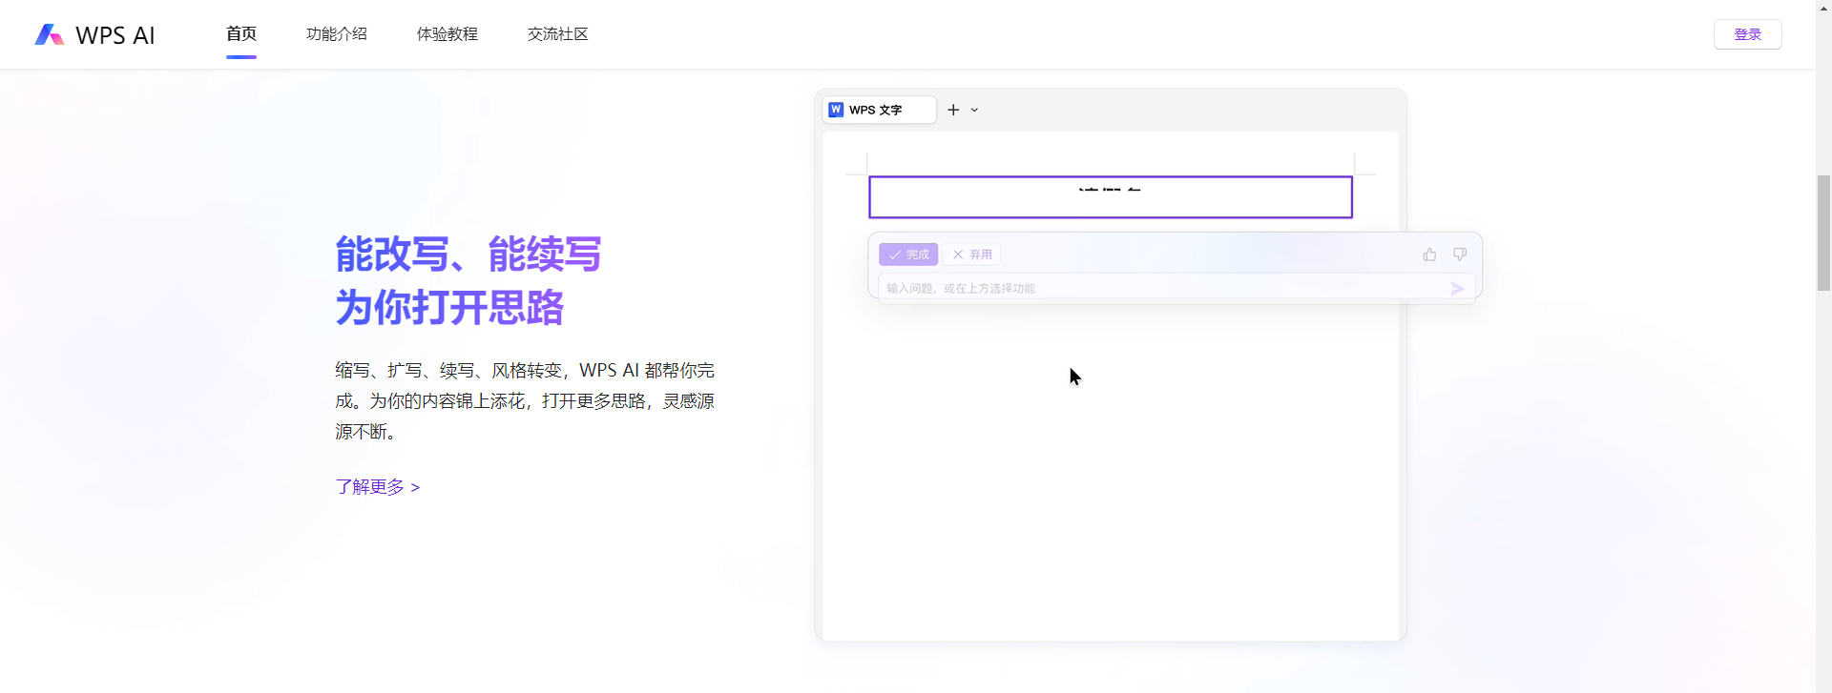Viewport: 1832px width, 693px height.
Task: Click the W icon on document tab
Action: point(836,110)
